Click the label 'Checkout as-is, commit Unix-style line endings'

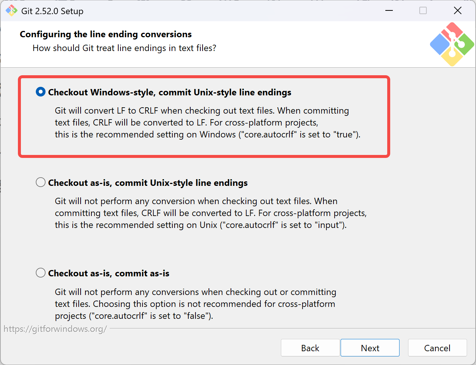(x=148, y=183)
